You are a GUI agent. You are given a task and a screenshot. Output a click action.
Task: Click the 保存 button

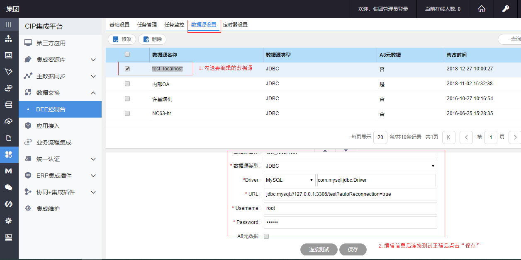[353, 250]
